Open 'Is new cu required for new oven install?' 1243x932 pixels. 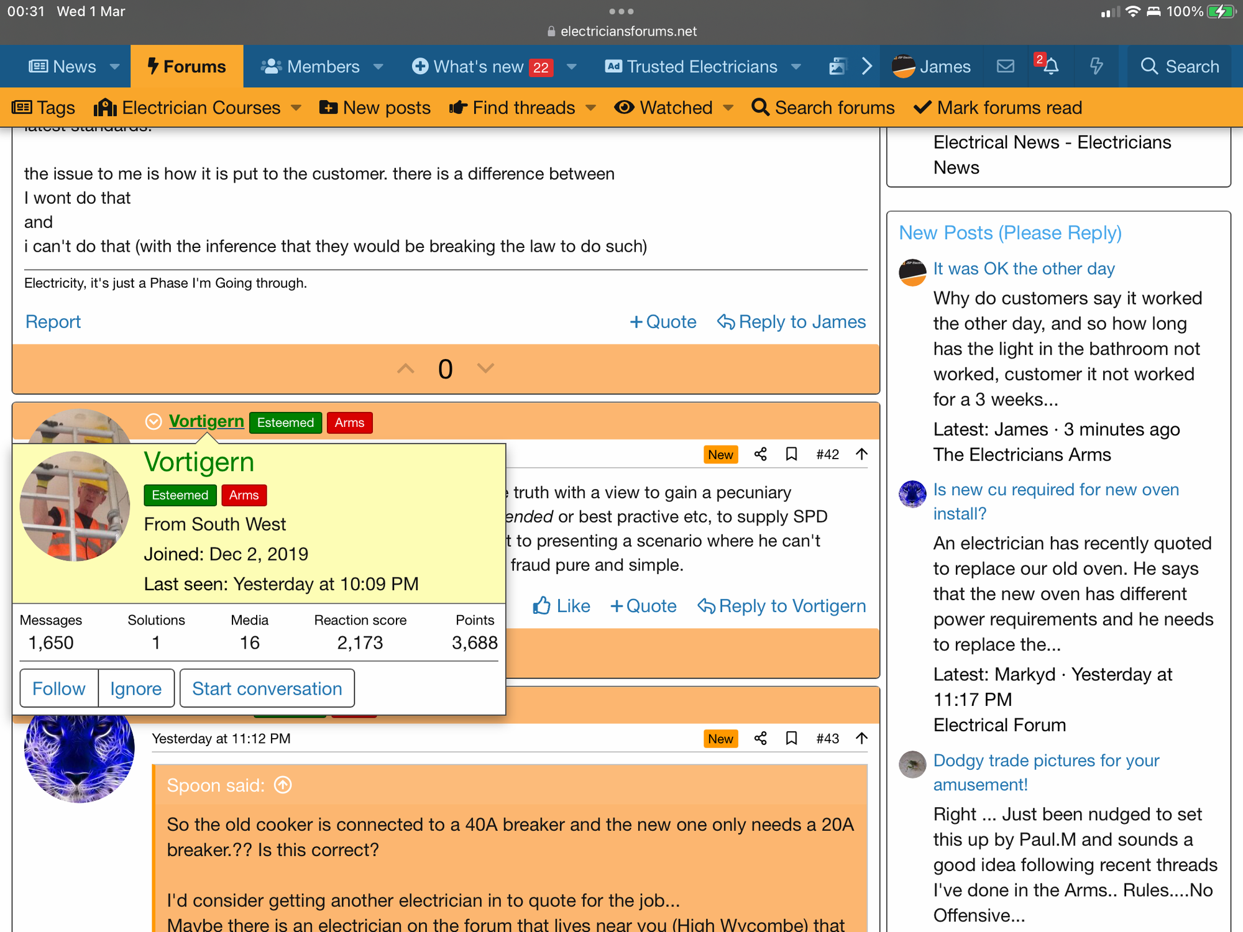tap(1056, 501)
